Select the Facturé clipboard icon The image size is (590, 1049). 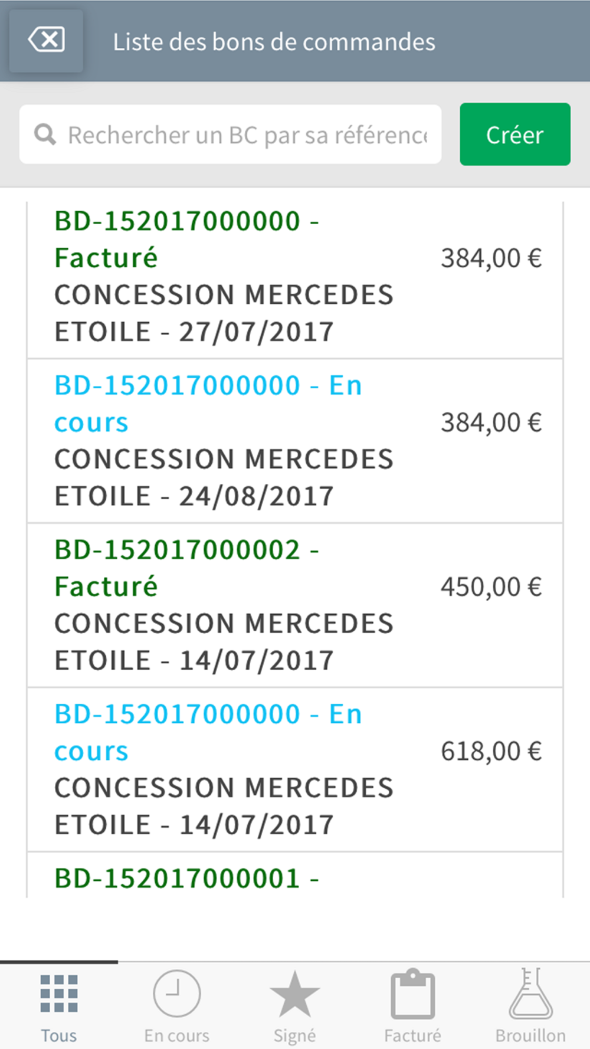click(413, 994)
